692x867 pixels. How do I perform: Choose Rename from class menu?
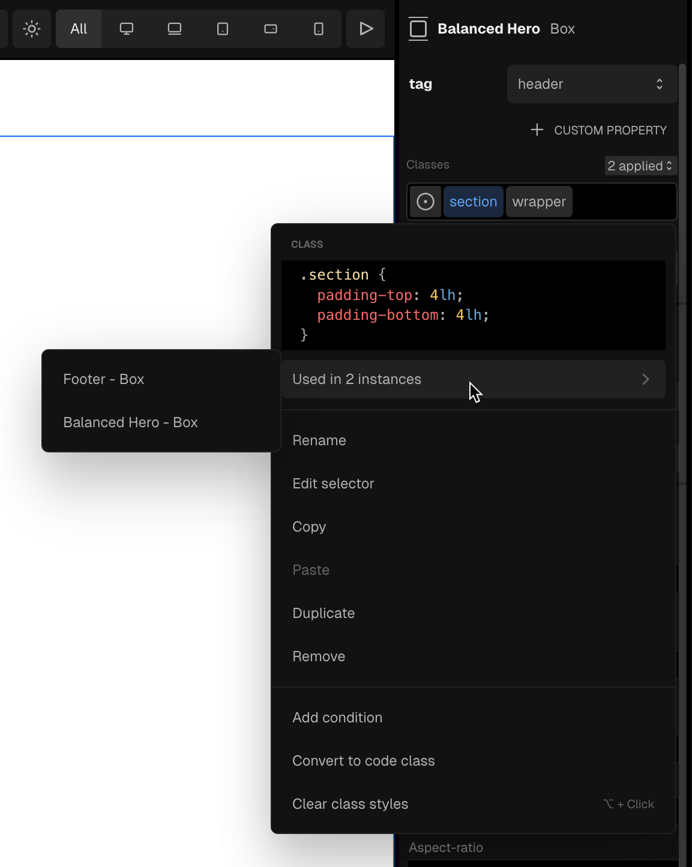(474, 440)
